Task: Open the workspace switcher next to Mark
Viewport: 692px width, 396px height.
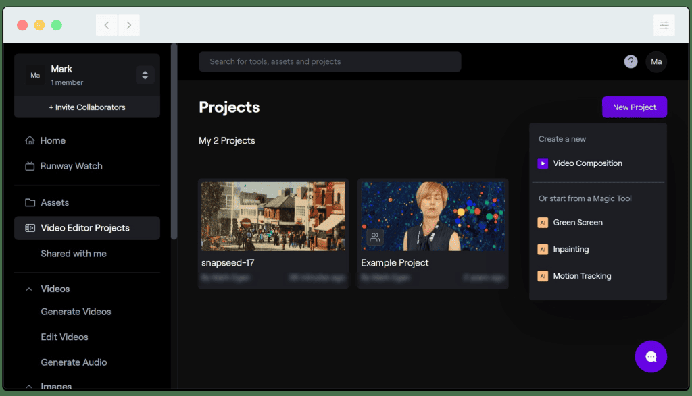Action: tap(145, 75)
